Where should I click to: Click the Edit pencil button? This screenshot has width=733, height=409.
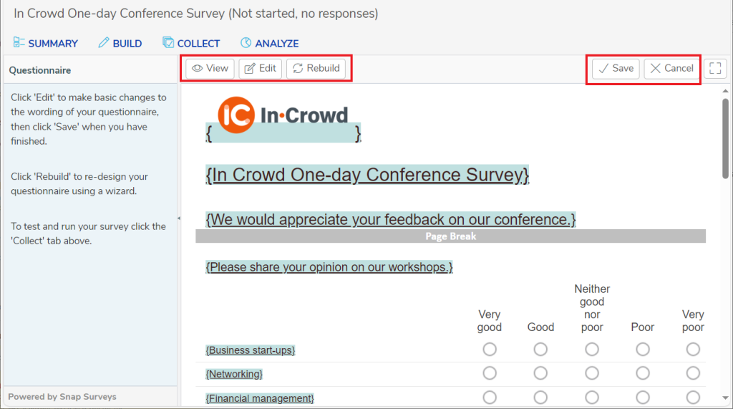tap(261, 69)
